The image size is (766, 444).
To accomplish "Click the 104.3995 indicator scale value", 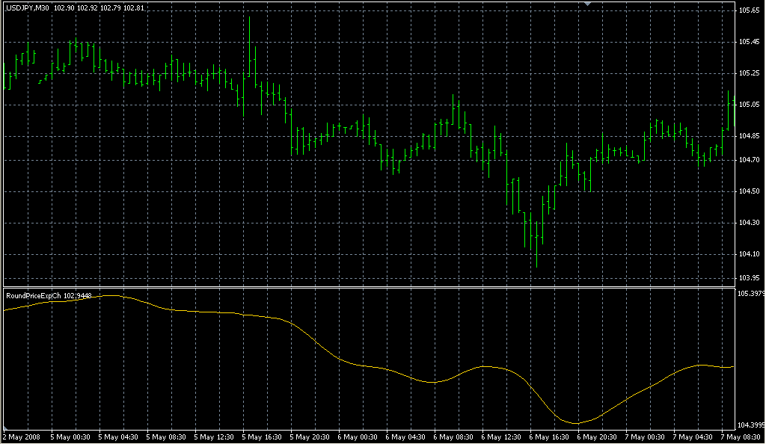I will click(x=751, y=425).
